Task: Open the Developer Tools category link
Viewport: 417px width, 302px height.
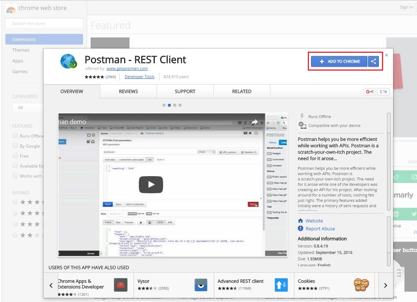Action: point(139,77)
